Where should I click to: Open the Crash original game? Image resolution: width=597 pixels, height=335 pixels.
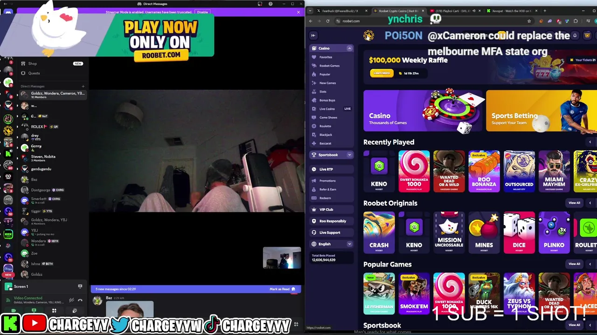(379, 232)
